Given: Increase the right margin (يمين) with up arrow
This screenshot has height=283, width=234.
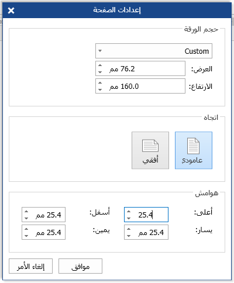Looking at the screenshot, I should [26, 229].
